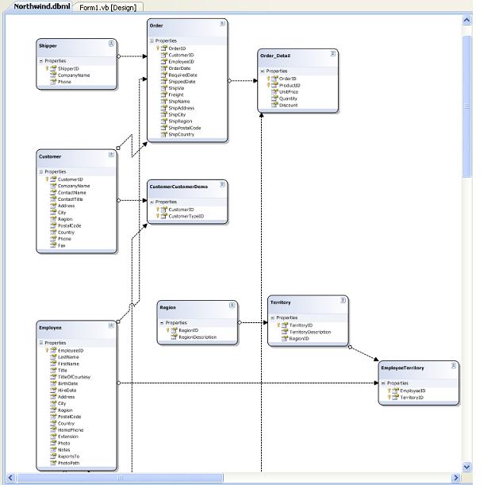Select the Customer Fax property icon
The image size is (495, 485).
(x=53, y=245)
